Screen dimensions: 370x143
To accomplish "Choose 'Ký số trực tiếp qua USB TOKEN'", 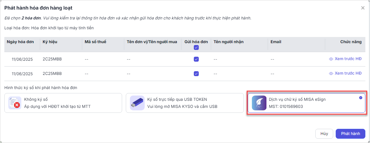I will coord(185,103).
